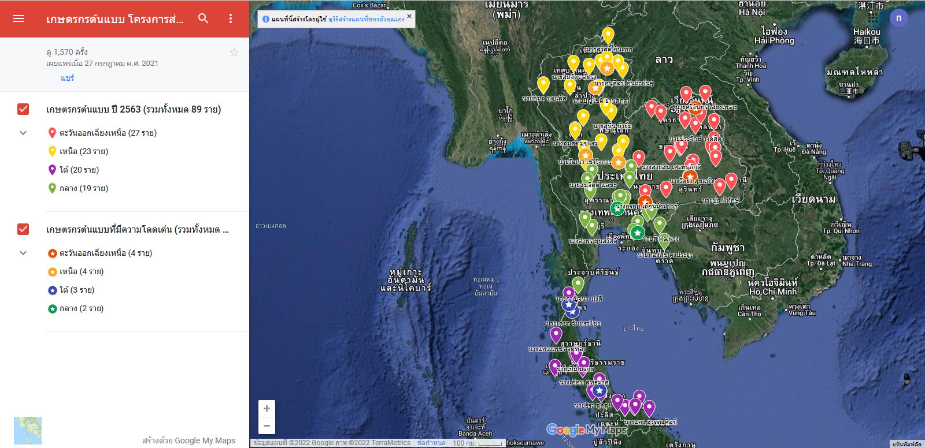Click yellow marker นายสวัสดิ์ อินเทพ
The image size is (925, 448).
point(608,35)
